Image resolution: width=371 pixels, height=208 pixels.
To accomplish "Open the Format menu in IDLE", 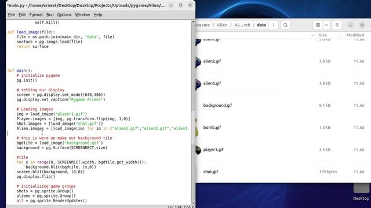I will [x=36, y=15].
